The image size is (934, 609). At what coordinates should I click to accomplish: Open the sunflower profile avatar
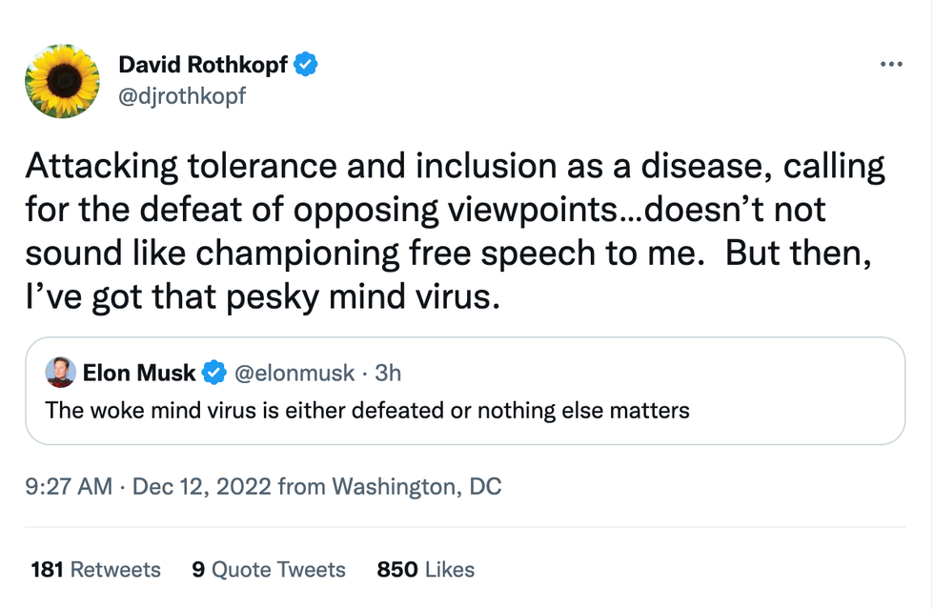63,81
